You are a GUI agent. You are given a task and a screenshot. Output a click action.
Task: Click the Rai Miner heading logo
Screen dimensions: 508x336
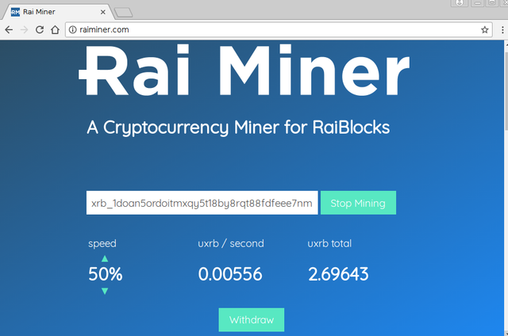tap(244, 70)
